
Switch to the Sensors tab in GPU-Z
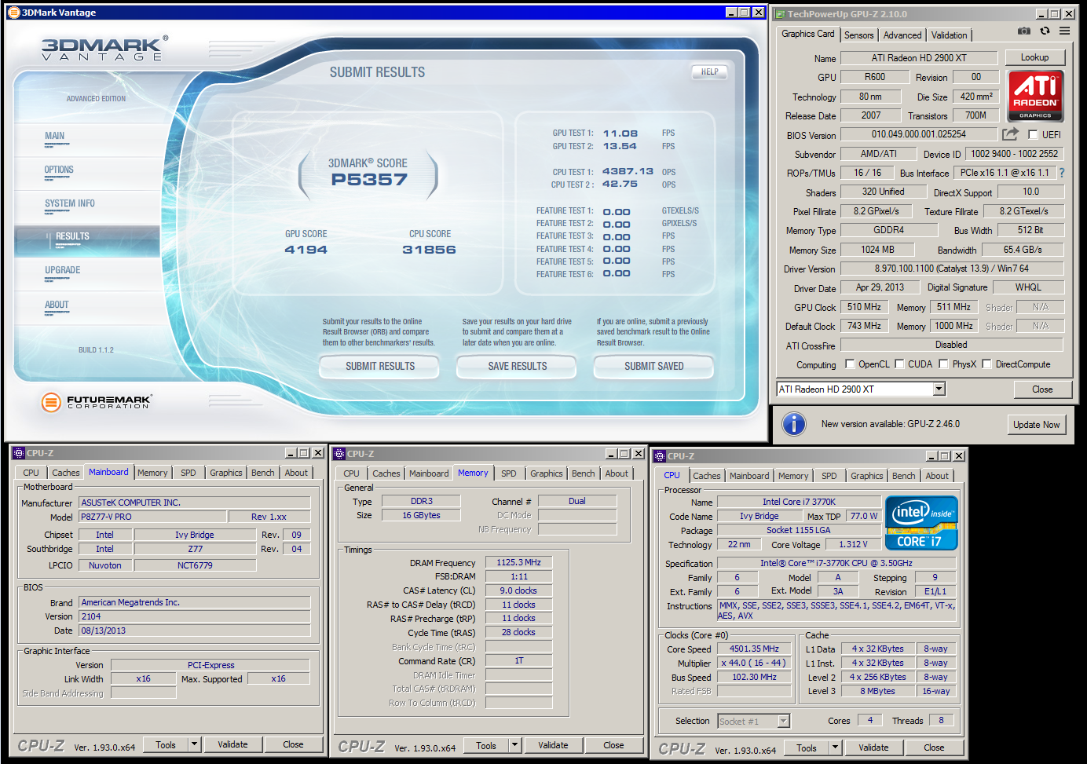[858, 35]
